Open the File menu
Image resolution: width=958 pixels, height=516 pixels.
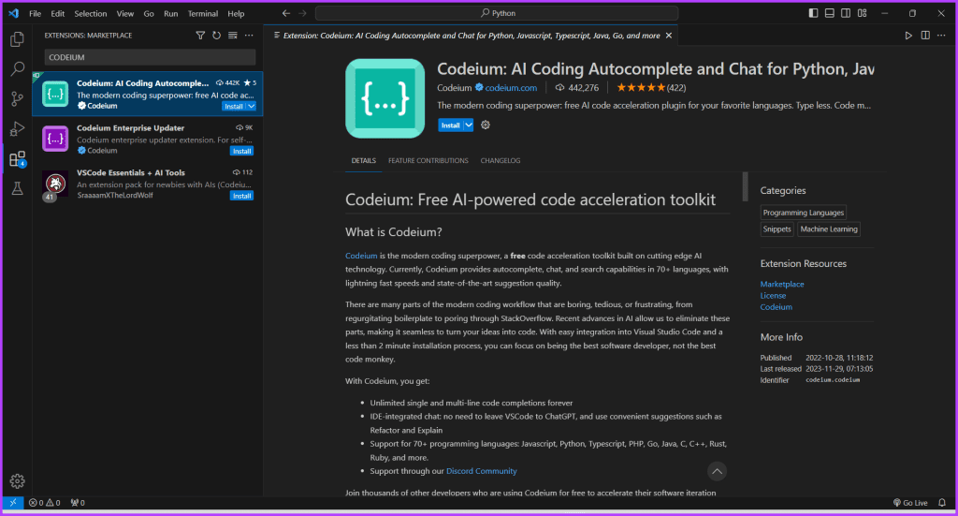point(36,13)
